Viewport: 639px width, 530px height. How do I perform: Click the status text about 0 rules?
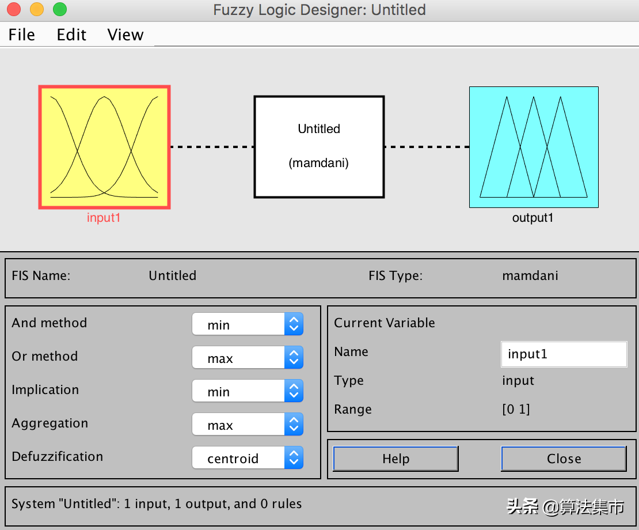click(157, 504)
